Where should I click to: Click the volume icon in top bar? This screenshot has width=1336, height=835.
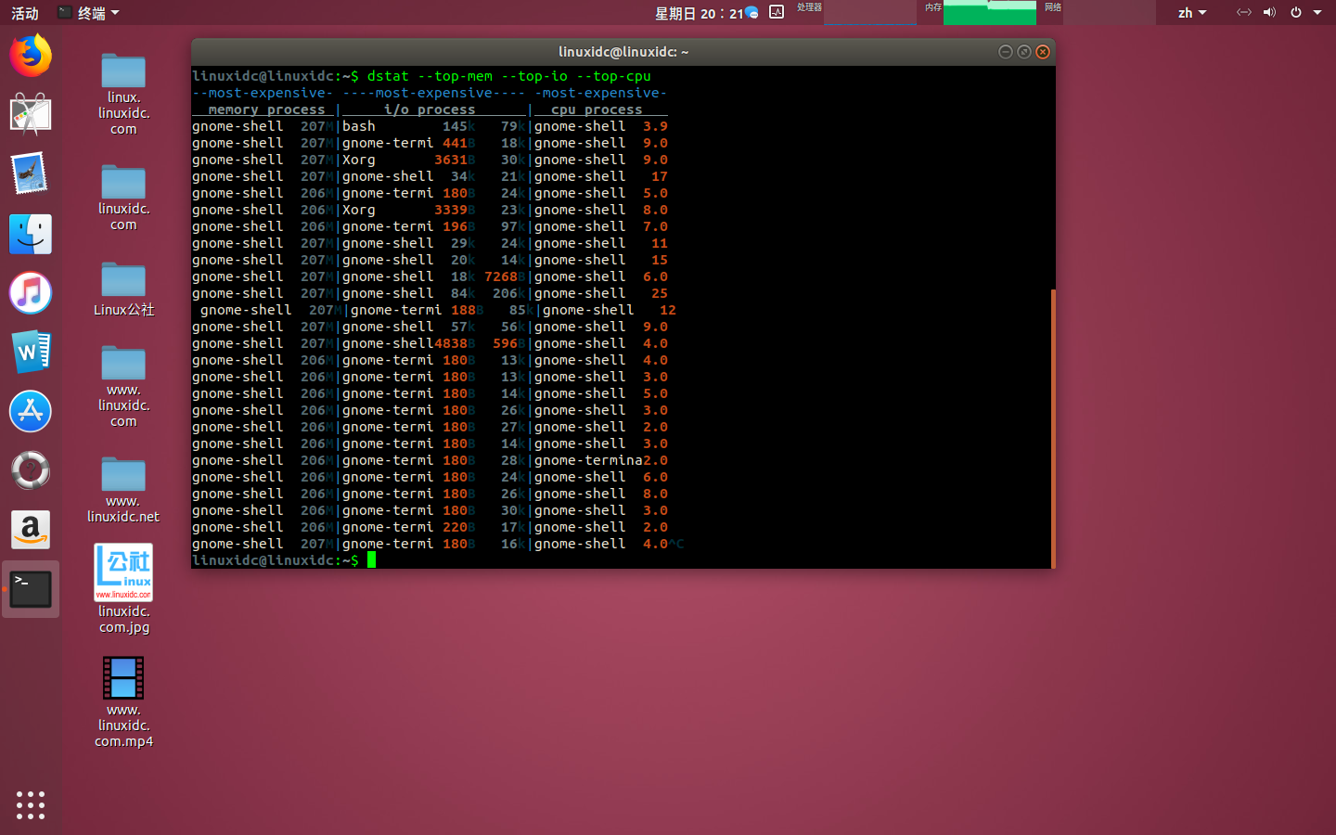coord(1269,12)
